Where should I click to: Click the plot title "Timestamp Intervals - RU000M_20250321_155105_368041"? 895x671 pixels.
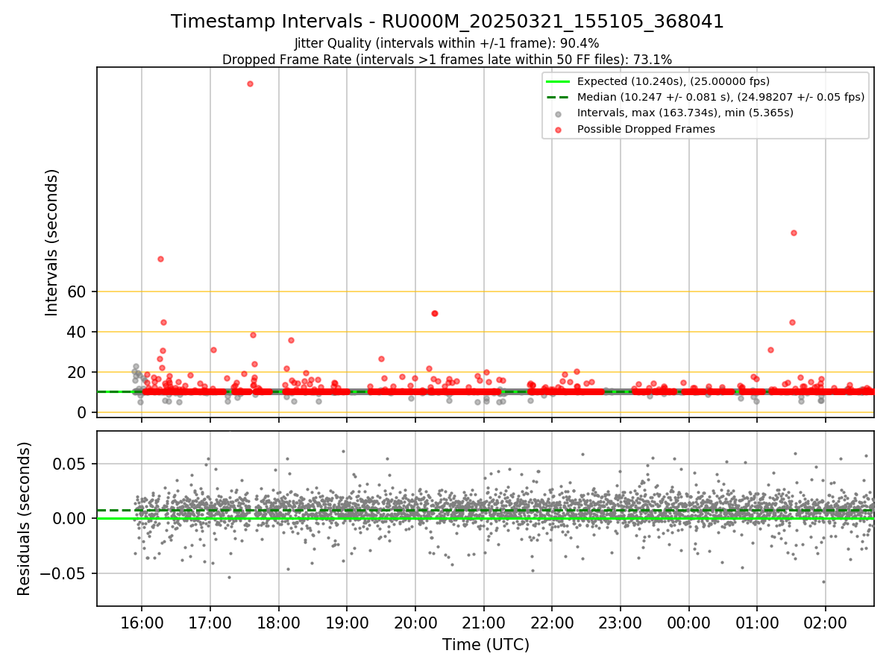point(447,22)
